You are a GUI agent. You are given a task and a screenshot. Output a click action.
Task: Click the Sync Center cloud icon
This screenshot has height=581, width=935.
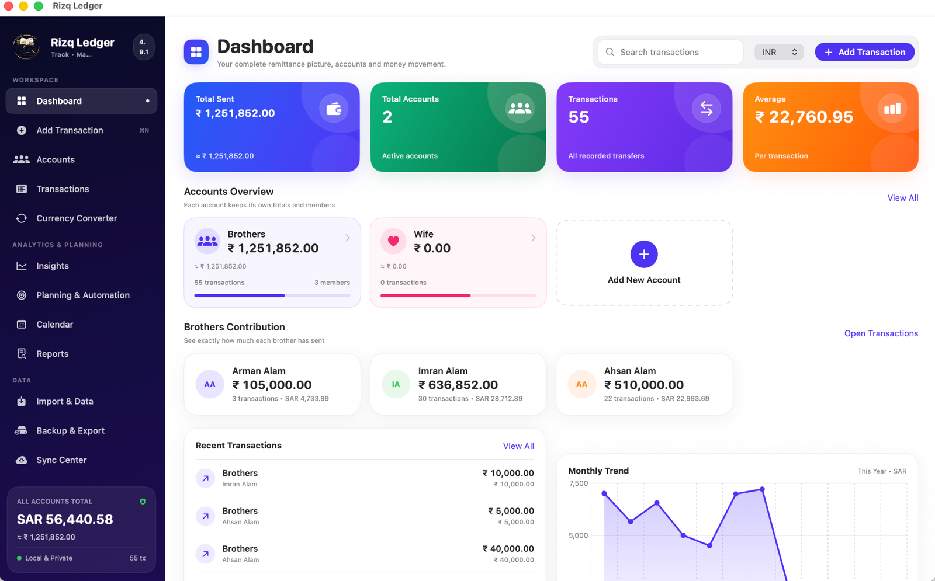[22, 460]
